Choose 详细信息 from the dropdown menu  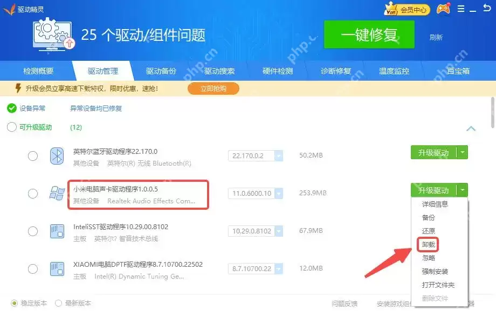click(435, 204)
